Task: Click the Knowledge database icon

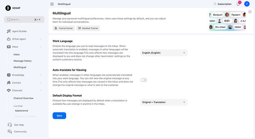Action: click(x=9, y=75)
